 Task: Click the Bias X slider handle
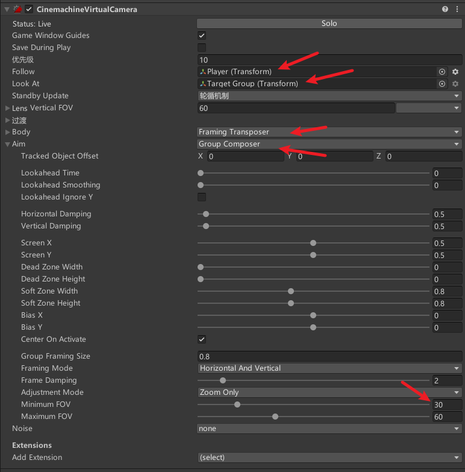(x=313, y=315)
